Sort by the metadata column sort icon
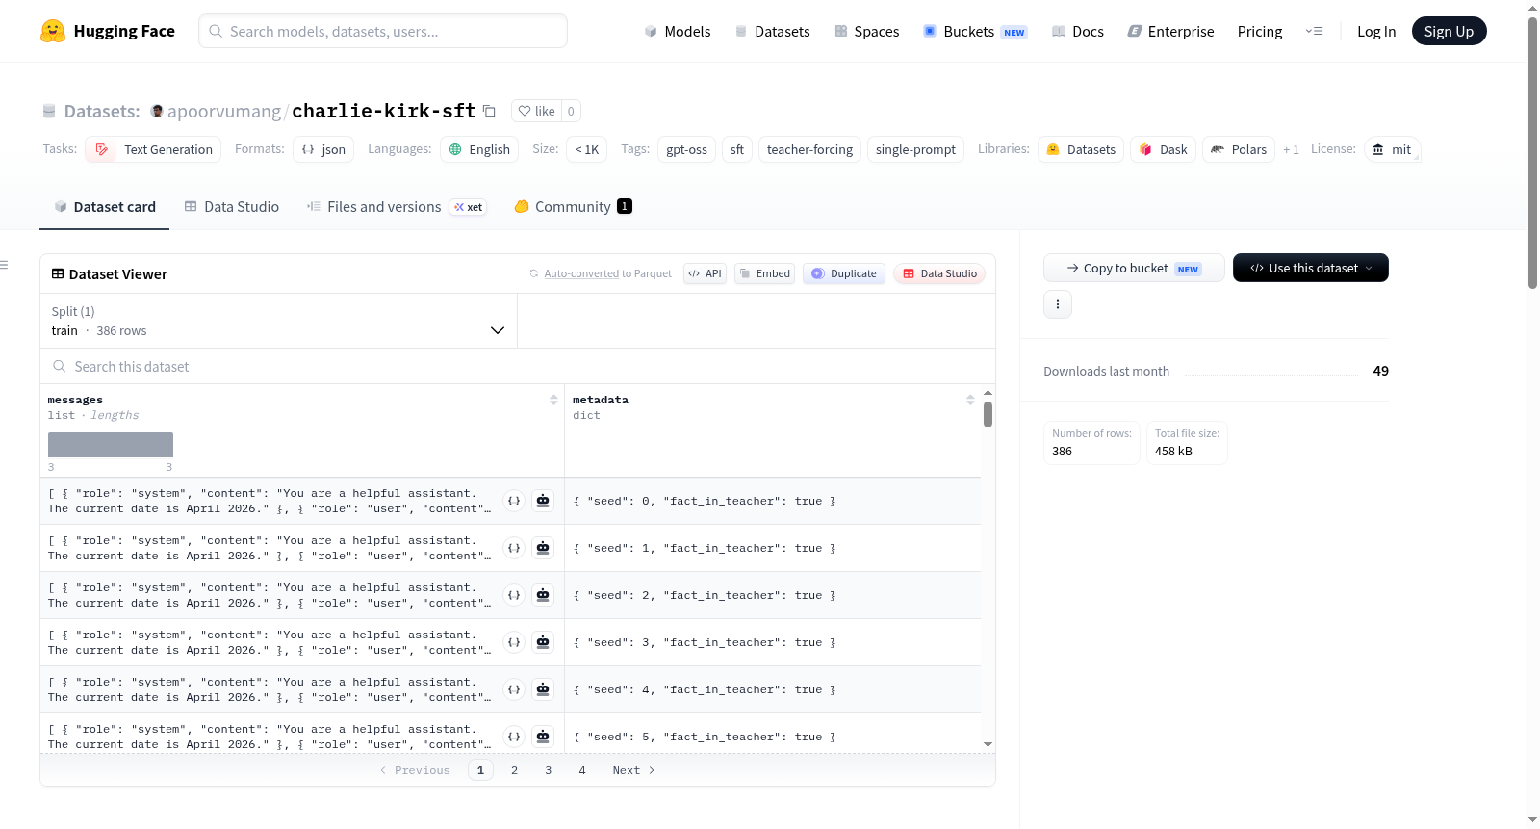Screen dimensions: 1540x829 click(970, 400)
